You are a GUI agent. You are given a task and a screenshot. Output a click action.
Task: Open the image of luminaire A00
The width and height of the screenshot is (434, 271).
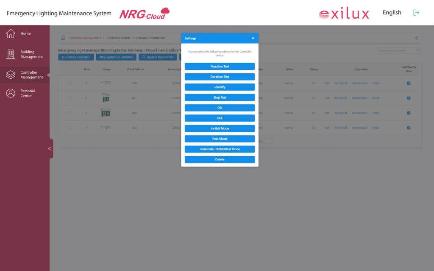106,83
